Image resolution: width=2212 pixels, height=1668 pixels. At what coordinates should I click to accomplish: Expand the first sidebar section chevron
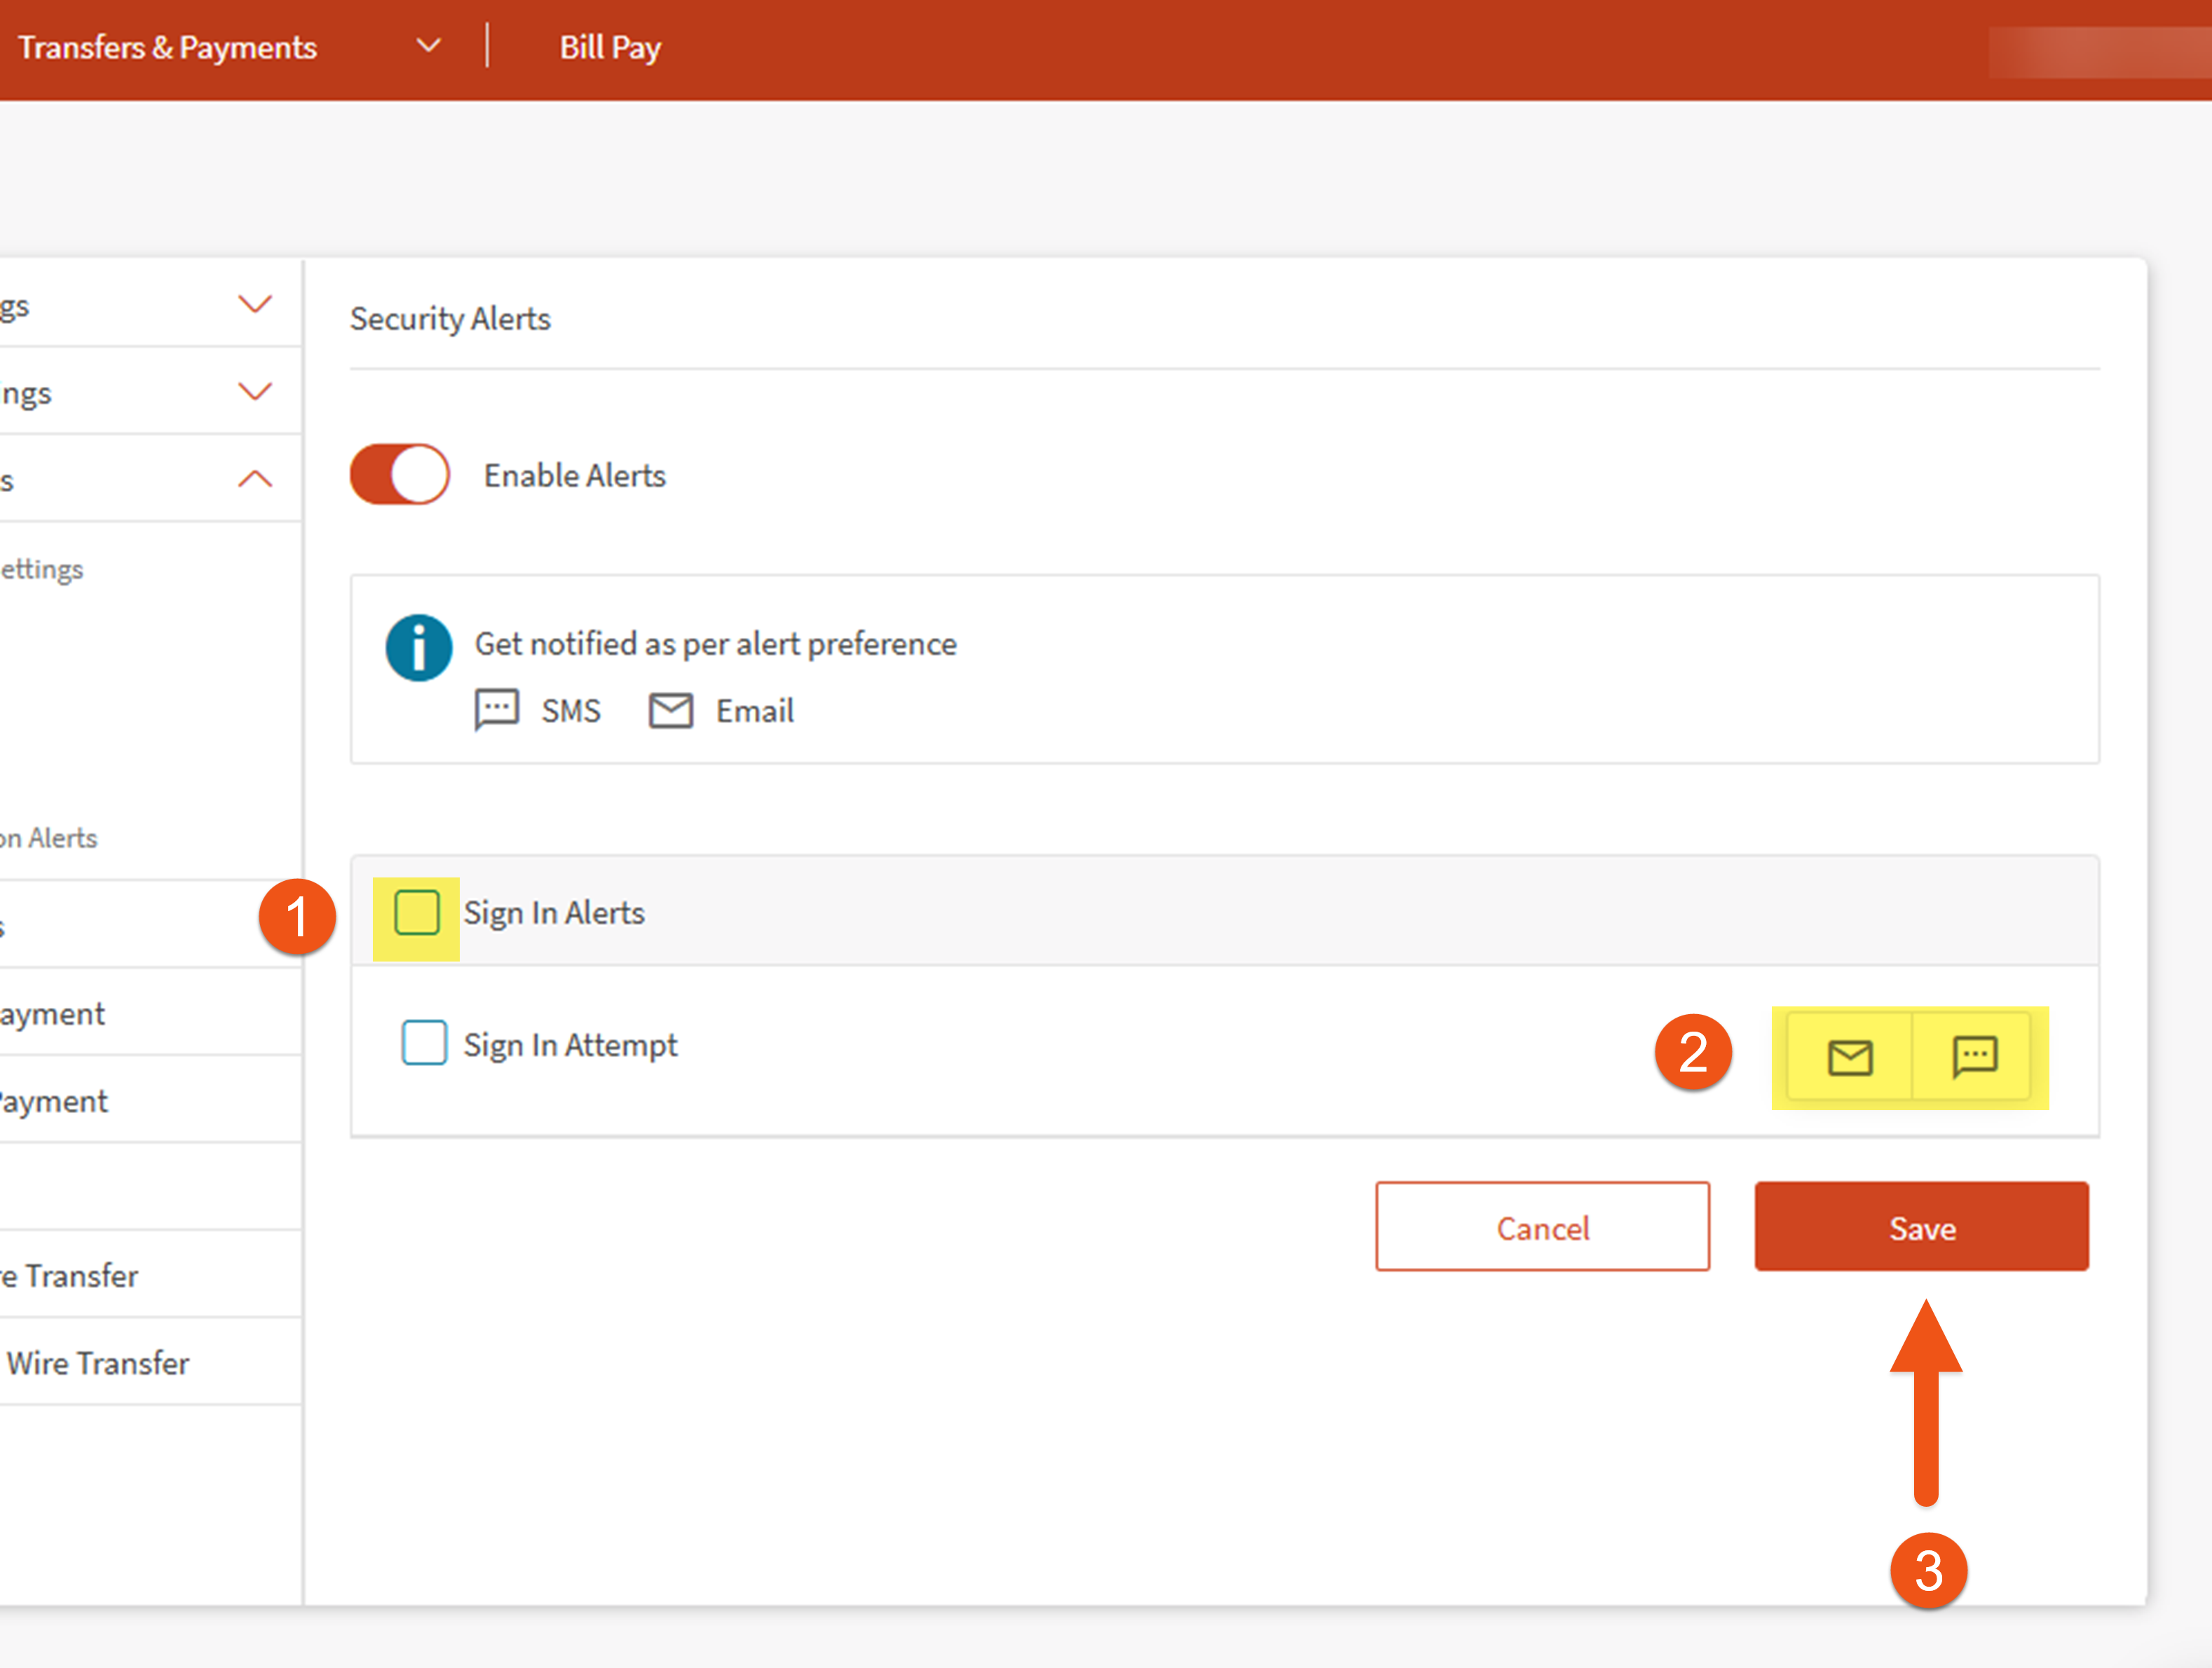(x=255, y=304)
